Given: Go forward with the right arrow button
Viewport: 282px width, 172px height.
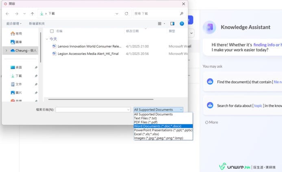Looking at the screenshot, I should point(17,14).
